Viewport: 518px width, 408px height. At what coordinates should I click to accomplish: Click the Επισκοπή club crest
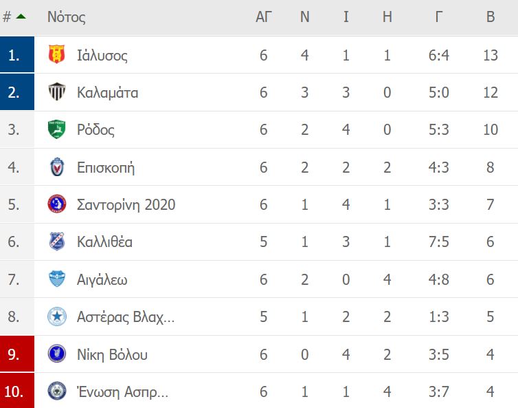57,167
